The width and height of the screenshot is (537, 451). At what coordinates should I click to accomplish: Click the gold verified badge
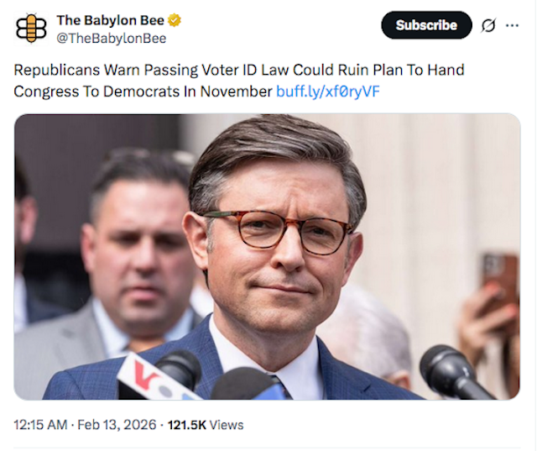[x=175, y=20]
